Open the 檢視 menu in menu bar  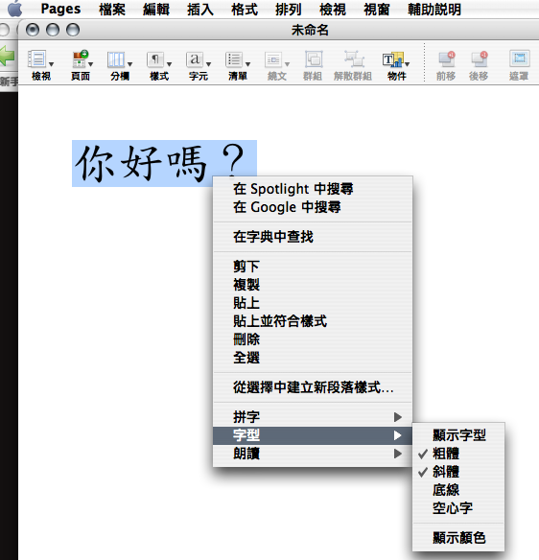(333, 9)
